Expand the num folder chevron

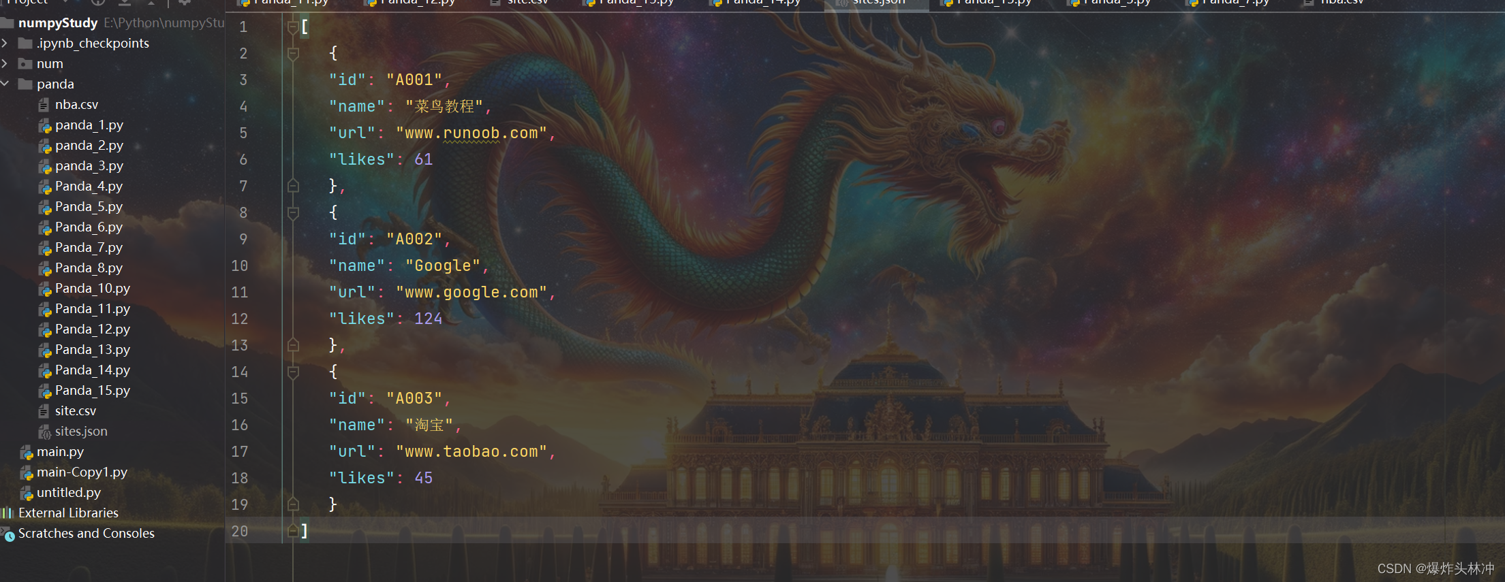pyautogui.click(x=5, y=64)
